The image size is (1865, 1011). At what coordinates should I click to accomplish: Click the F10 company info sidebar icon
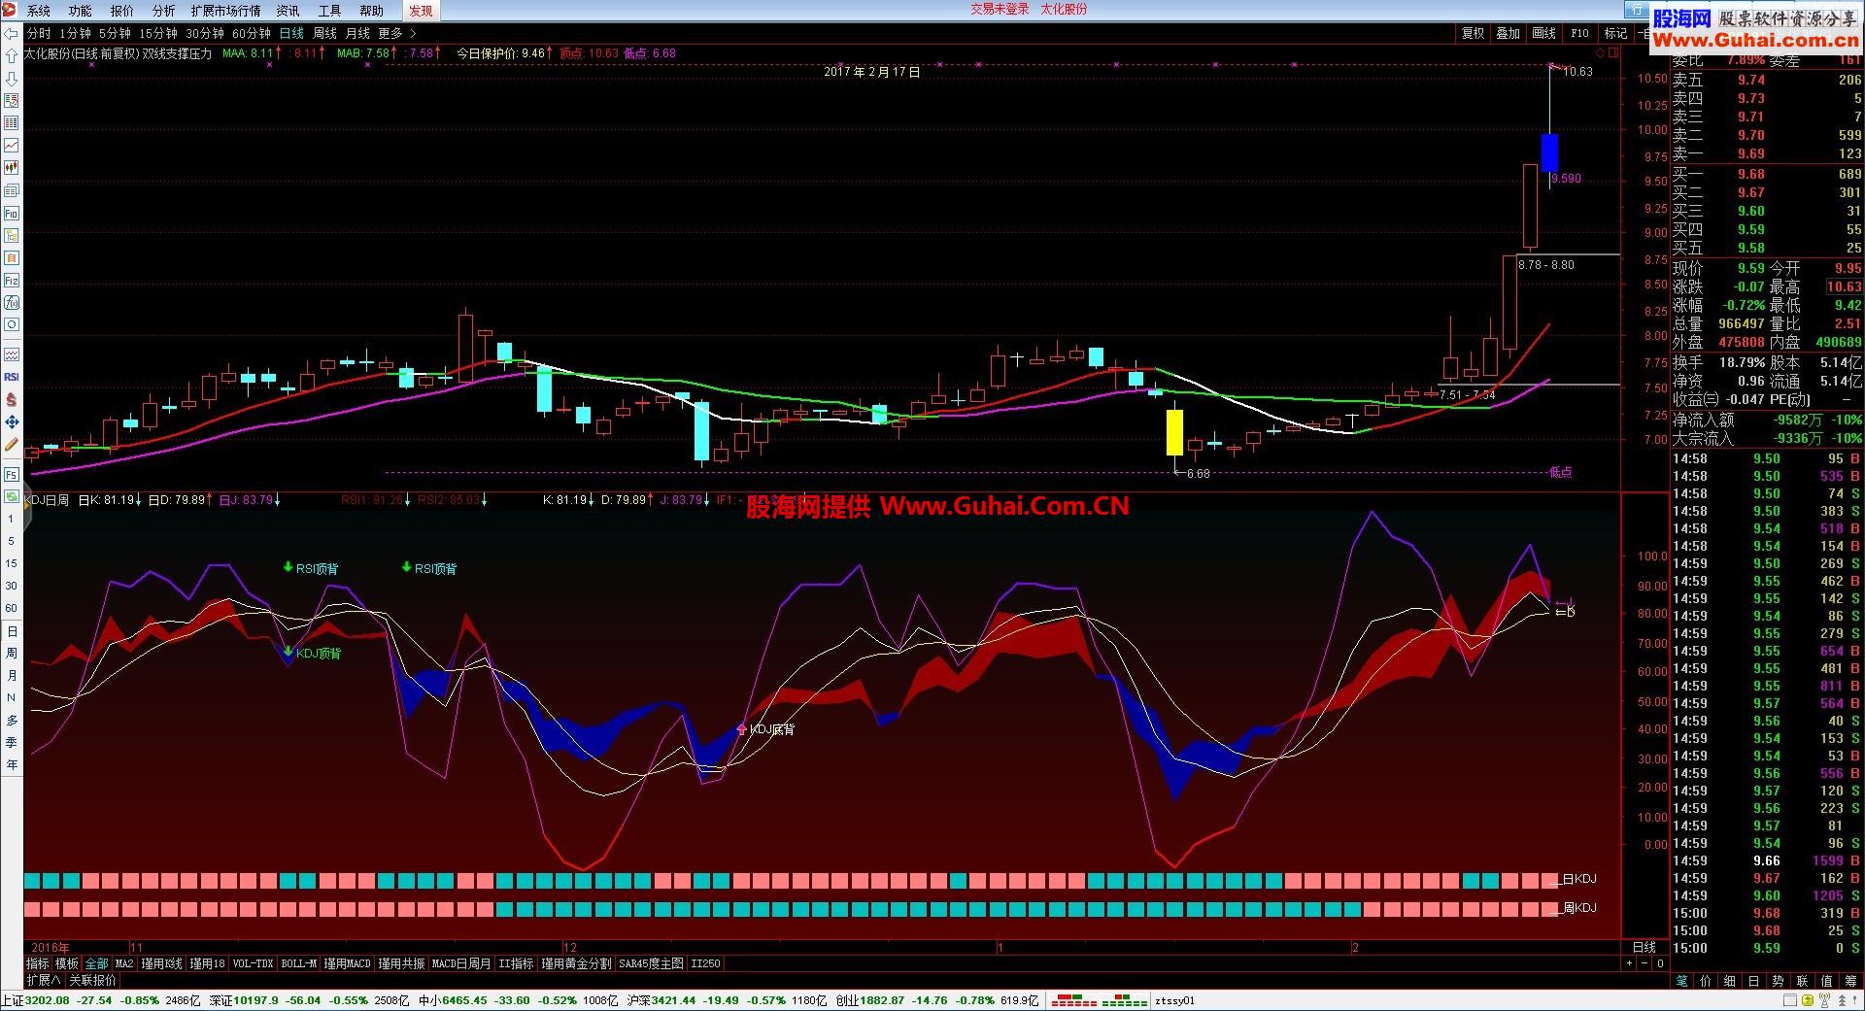pos(12,213)
